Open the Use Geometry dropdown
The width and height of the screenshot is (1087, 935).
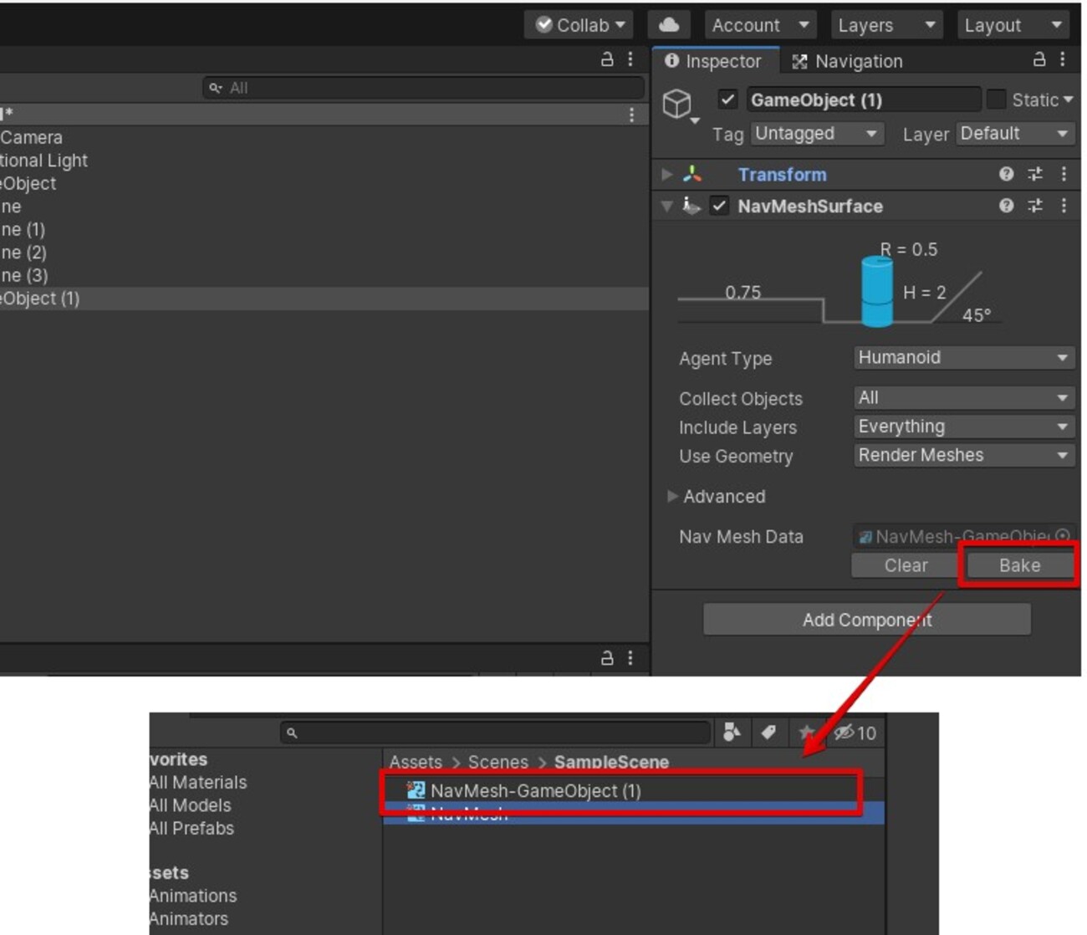[963, 455]
